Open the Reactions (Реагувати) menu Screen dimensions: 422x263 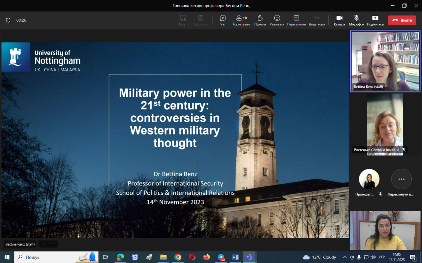(277, 20)
